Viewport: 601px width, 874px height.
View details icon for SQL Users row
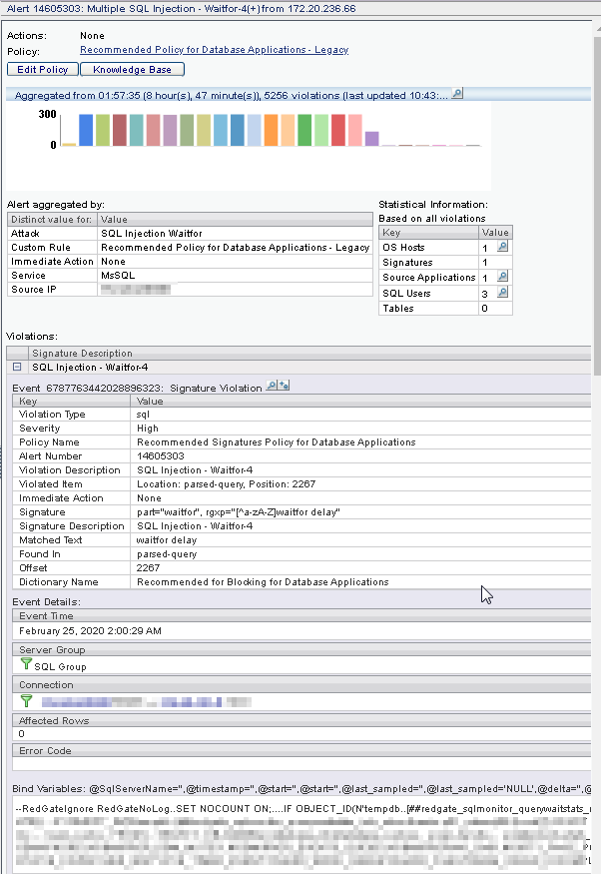click(502, 292)
